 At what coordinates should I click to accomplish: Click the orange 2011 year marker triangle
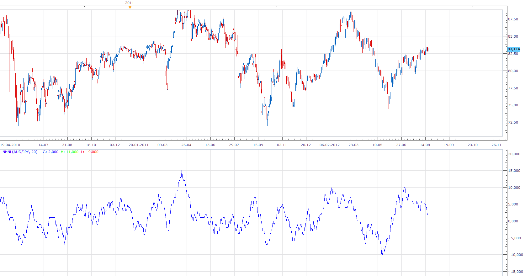click(x=130, y=8)
